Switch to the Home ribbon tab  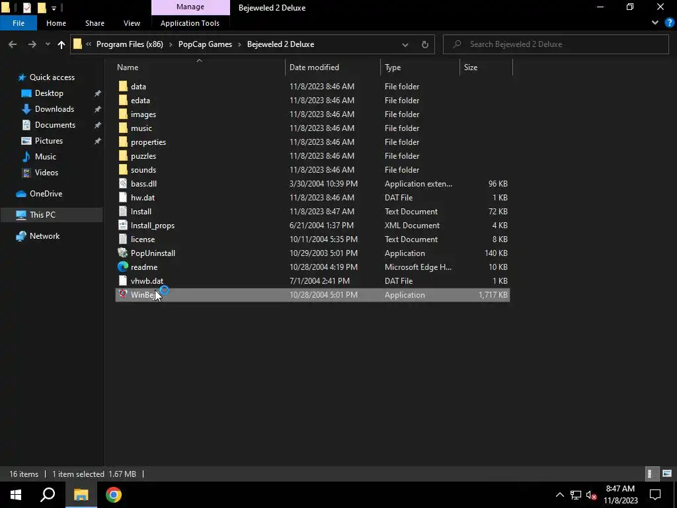56,23
